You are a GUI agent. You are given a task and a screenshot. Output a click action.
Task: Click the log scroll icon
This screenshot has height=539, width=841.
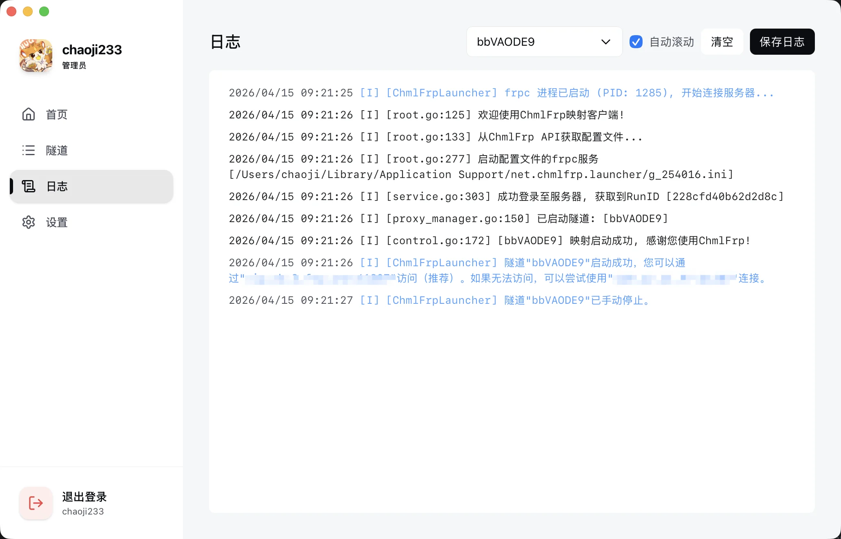click(29, 186)
